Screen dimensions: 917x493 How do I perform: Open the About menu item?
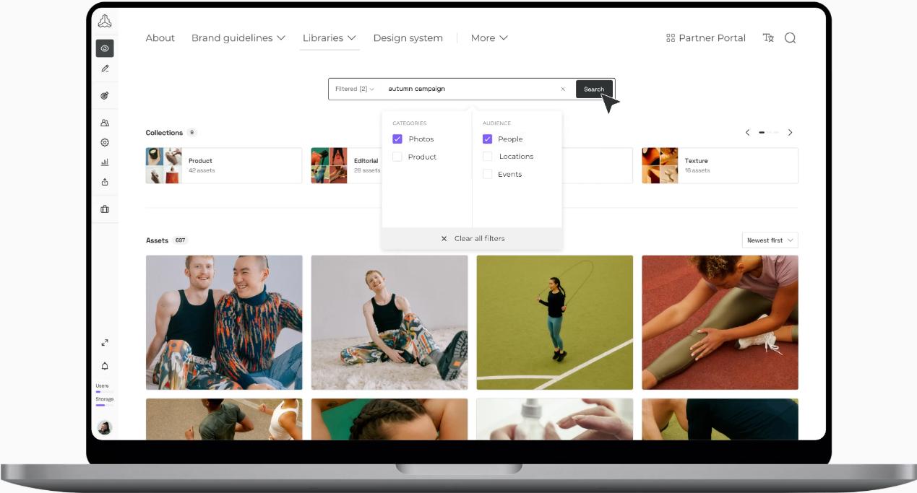[160, 38]
